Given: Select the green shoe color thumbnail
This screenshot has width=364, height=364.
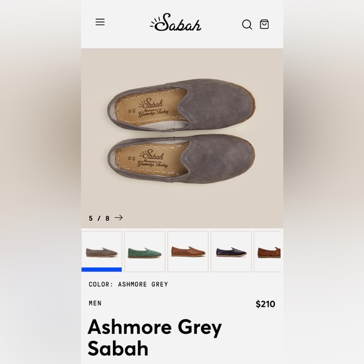Looking at the screenshot, I should coord(145,252).
